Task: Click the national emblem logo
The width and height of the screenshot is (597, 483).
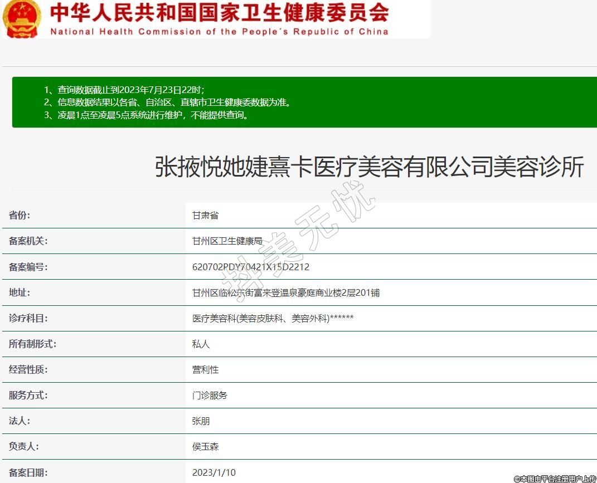Action: pyautogui.click(x=21, y=19)
